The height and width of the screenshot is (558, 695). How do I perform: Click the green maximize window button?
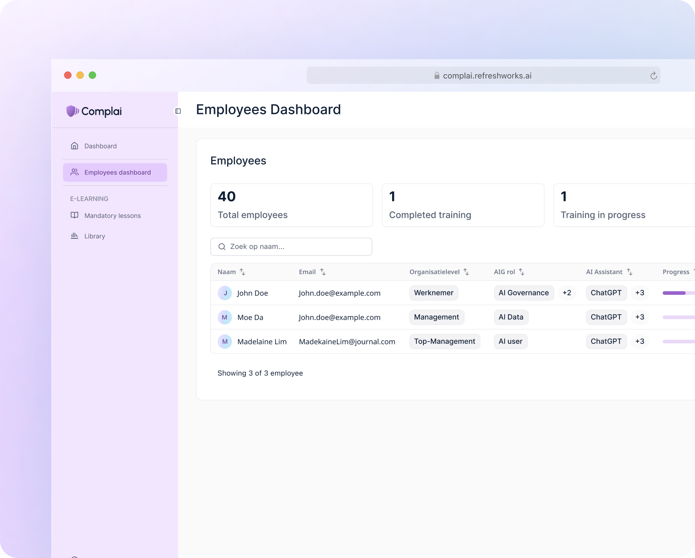[92, 75]
